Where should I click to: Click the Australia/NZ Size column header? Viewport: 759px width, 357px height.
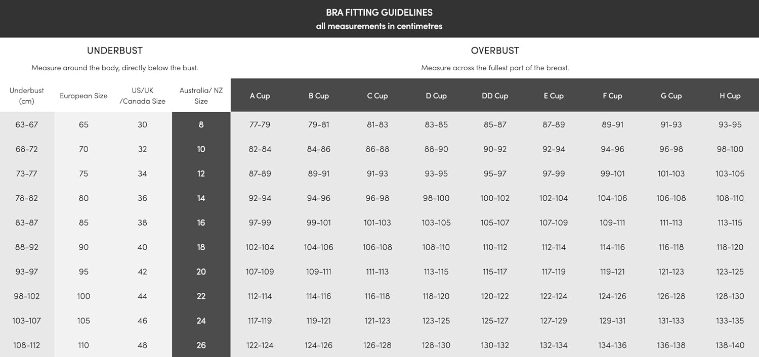pyautogui.click(x=201, y=96)
